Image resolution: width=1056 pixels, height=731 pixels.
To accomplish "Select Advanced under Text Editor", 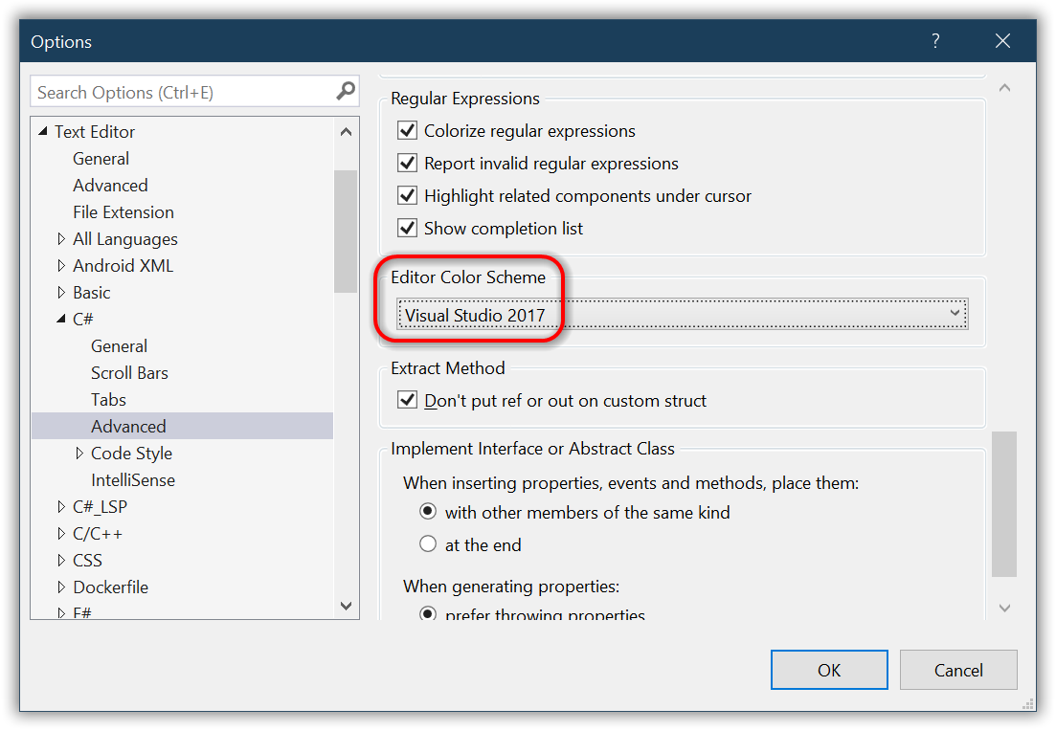I will pos(110,185).
